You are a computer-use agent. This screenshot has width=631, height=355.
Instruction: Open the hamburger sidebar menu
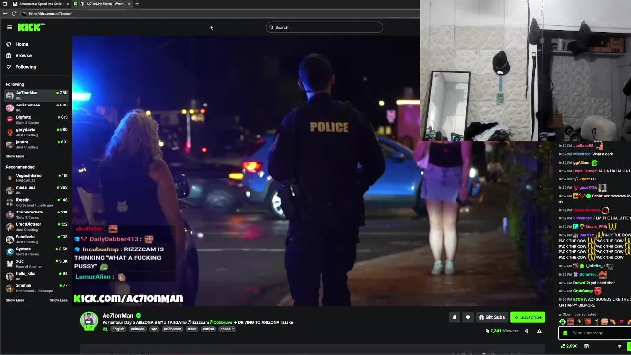[x=9, y=27]
